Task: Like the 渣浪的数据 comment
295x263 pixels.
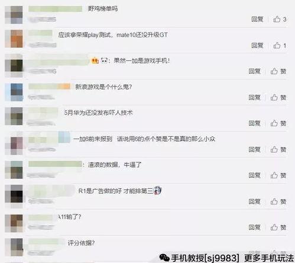Action: (278, 175)
